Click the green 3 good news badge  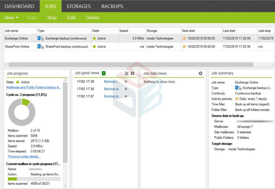click(x=104, y=73)
